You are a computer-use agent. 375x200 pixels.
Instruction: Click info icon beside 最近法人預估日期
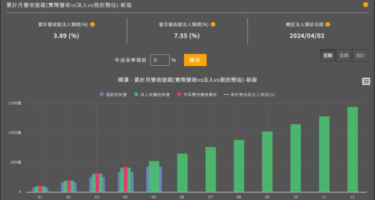328,24
